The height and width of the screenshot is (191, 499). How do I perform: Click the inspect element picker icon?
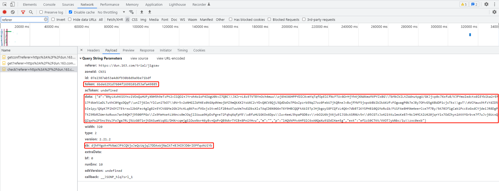point(5,4)
